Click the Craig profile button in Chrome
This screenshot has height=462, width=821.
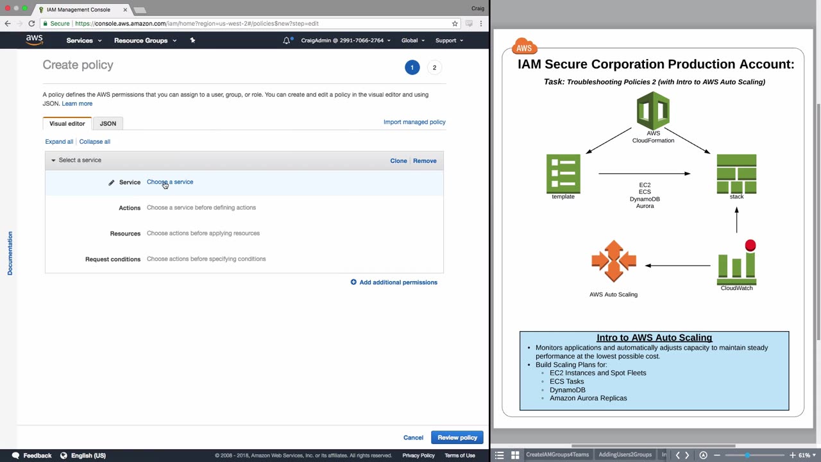point(478,8)
